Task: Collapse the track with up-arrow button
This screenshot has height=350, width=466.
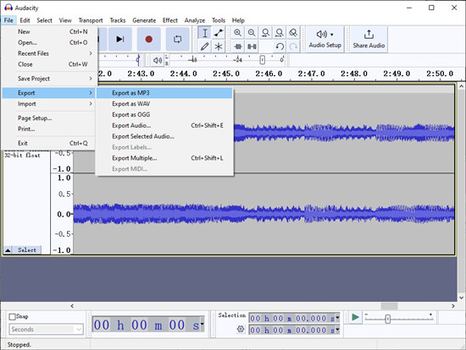Action: pyautogui.click(x=8, y=250)
